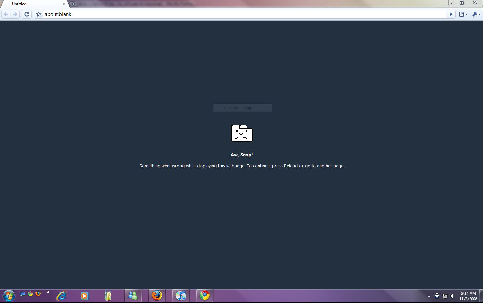
Task: Focus the about:blank address bar
Action: click(244, 14)
